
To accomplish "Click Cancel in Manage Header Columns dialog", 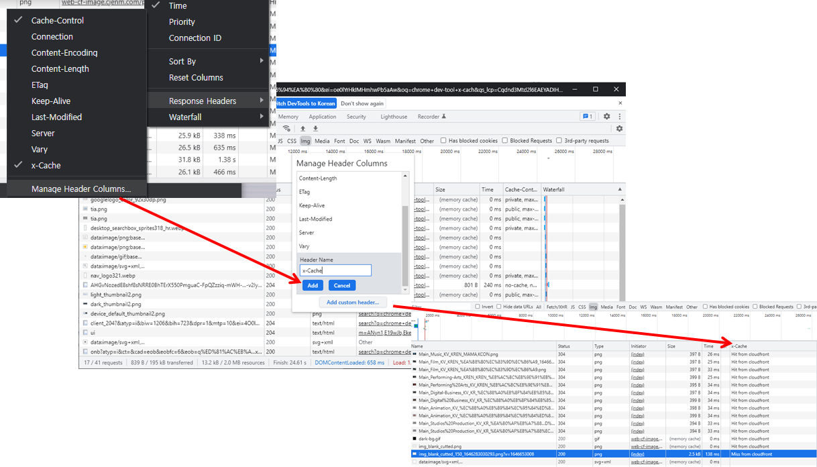I will (x=342, y=285).
